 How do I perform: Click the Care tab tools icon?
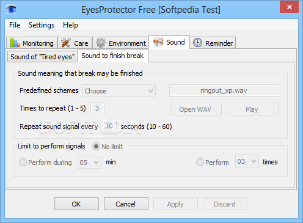pyautogui.click(x=66, y=43)
